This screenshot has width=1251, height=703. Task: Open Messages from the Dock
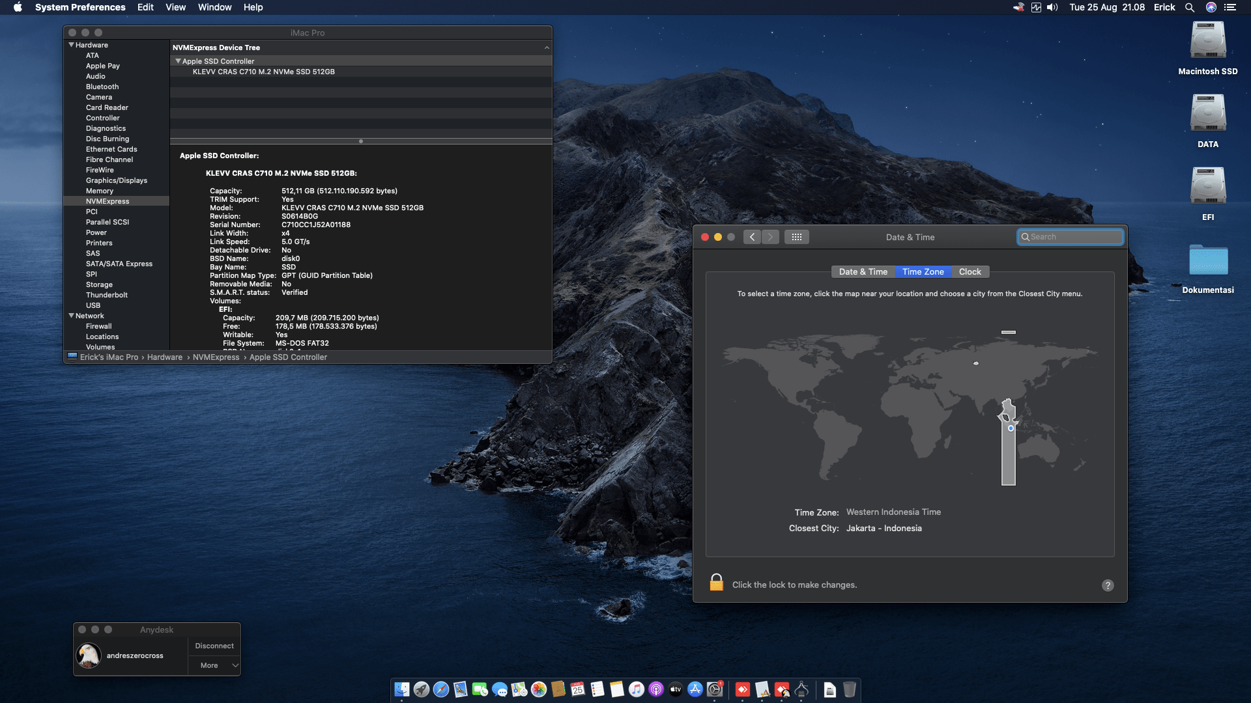[x=500, y=689]
